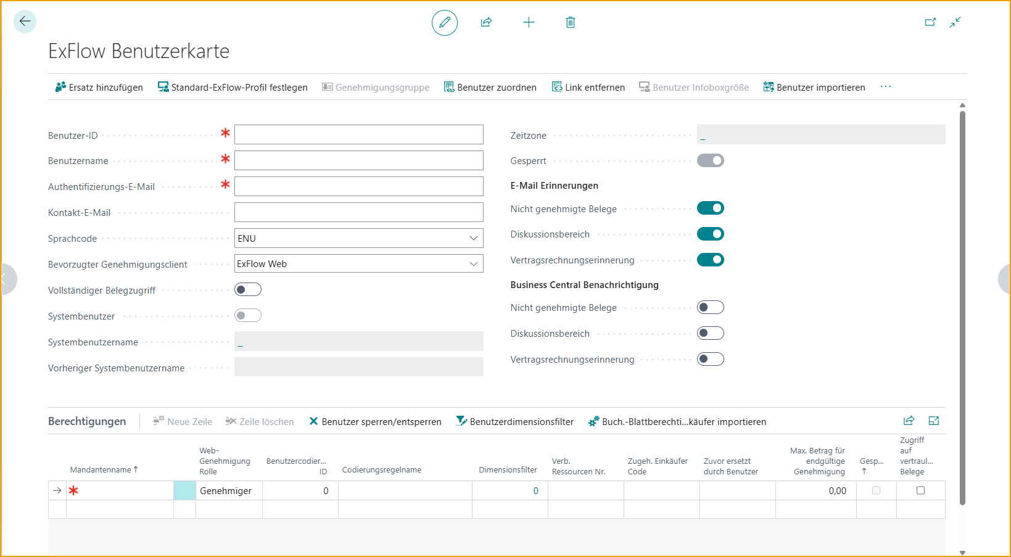Click the Dimensionsfilter column header
Viewport: 1011px width, 557px height.
point(508,470)
